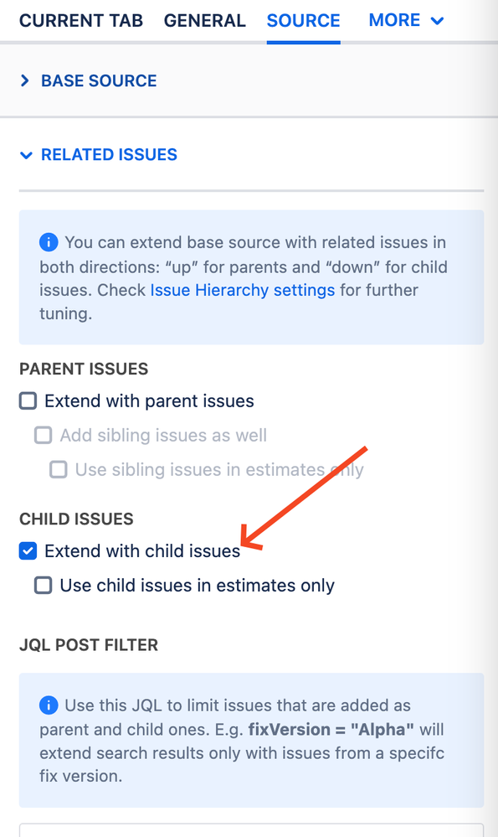Switch to the GENERAL tab
This screenshot has width=498, height=837.
[x=205, y=21]
